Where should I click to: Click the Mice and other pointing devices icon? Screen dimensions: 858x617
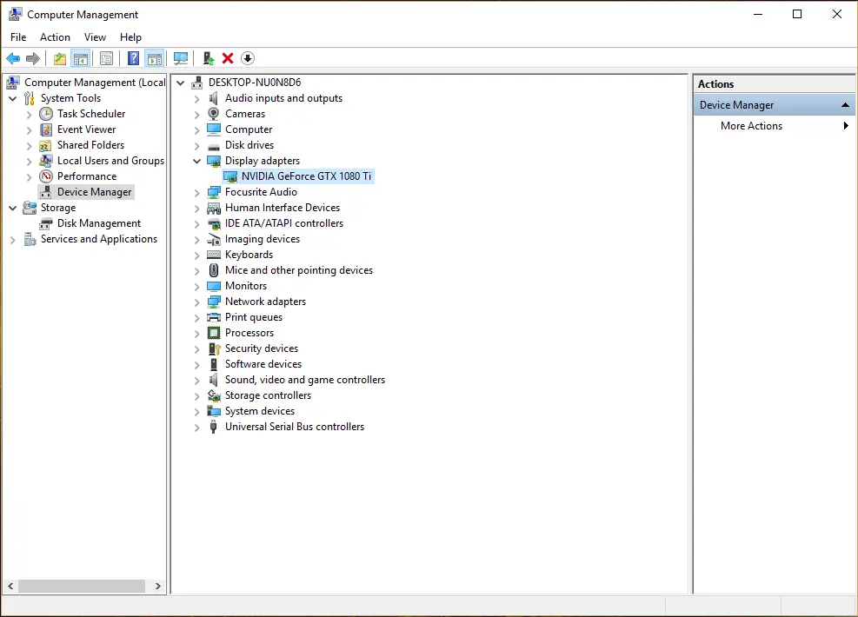[x=213, y=270]
